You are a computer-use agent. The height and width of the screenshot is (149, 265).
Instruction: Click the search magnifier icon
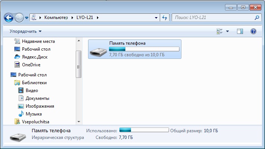257,18
